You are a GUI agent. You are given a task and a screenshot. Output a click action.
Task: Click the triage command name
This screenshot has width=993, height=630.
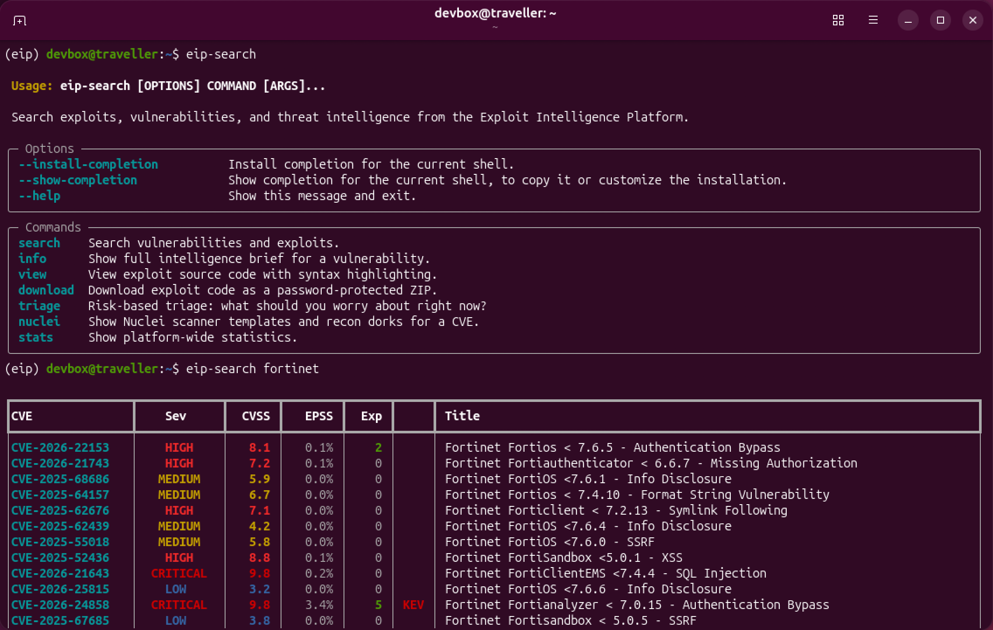click(x=39, y=306)
